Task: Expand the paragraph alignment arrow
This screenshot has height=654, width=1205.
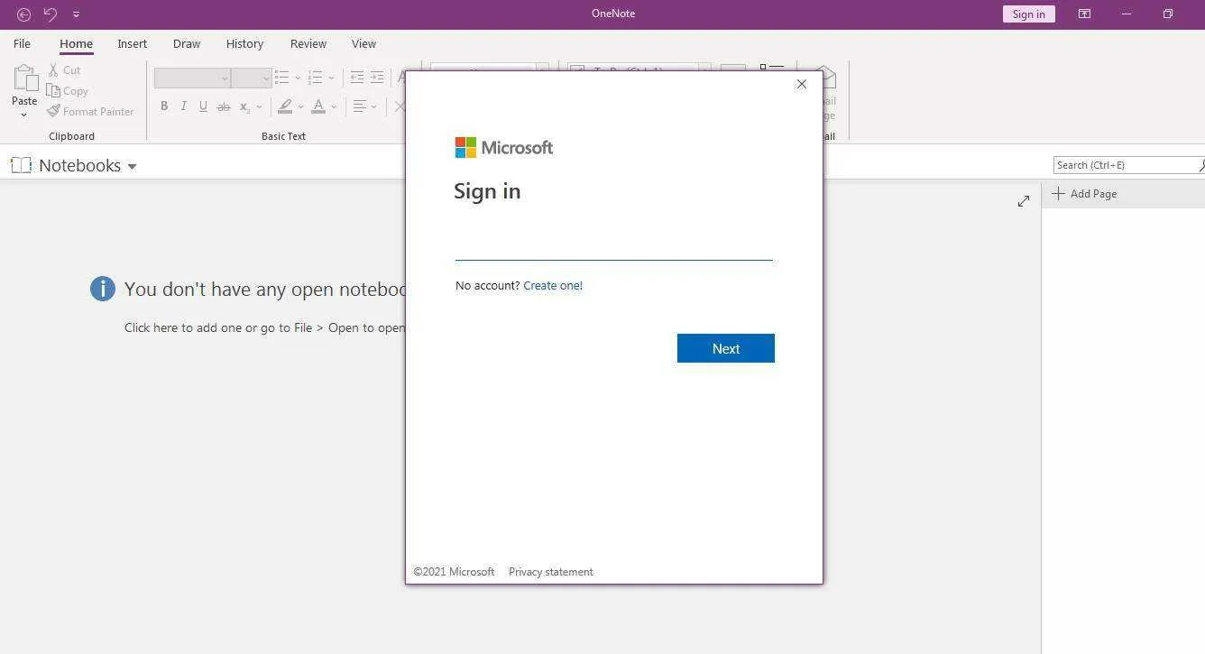Action: click(373, 107)
